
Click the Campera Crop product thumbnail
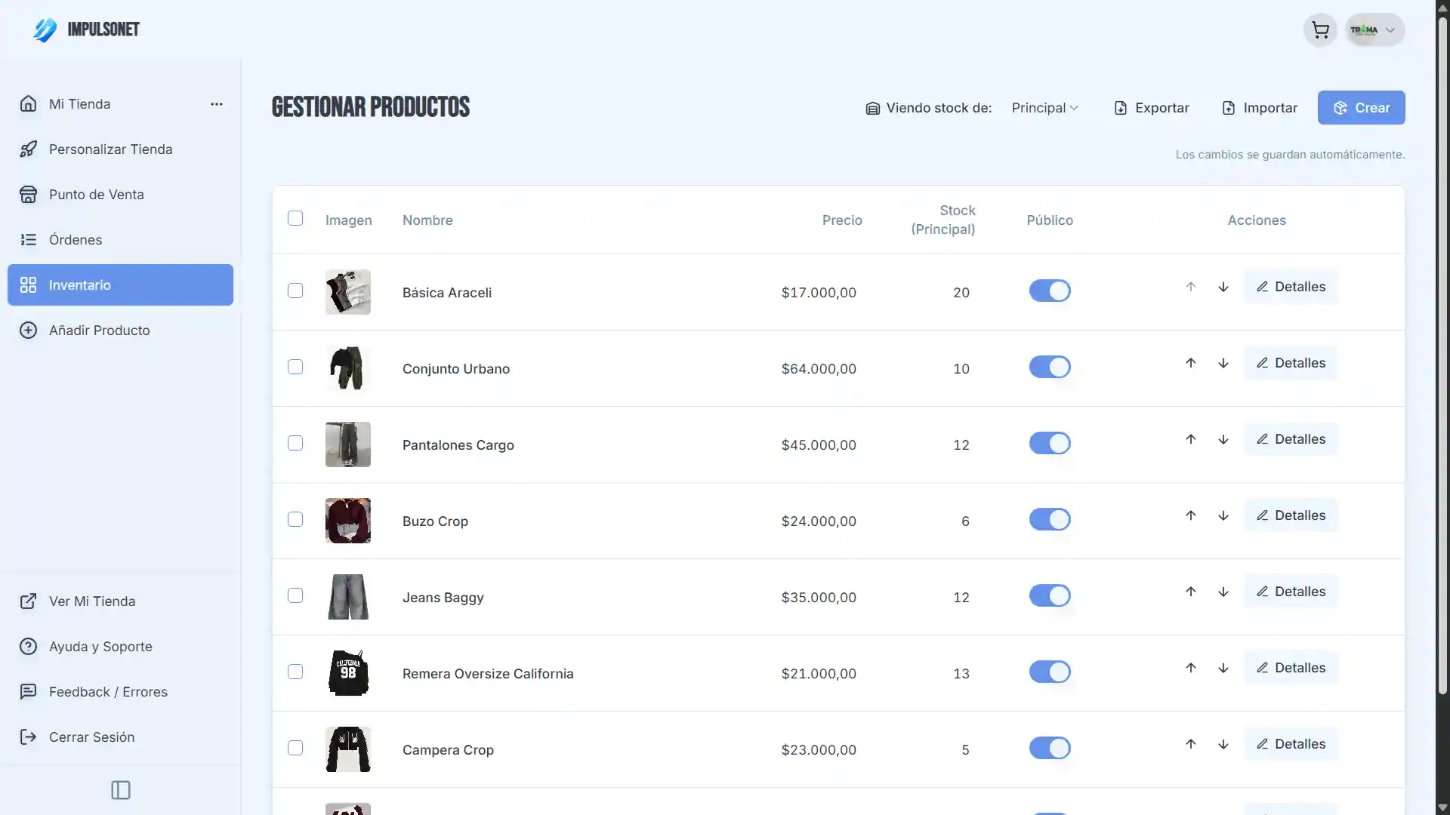click(x=348, y=749)
